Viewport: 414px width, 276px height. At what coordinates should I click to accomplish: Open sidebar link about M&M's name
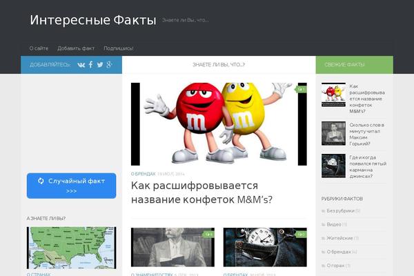point(367,99)
